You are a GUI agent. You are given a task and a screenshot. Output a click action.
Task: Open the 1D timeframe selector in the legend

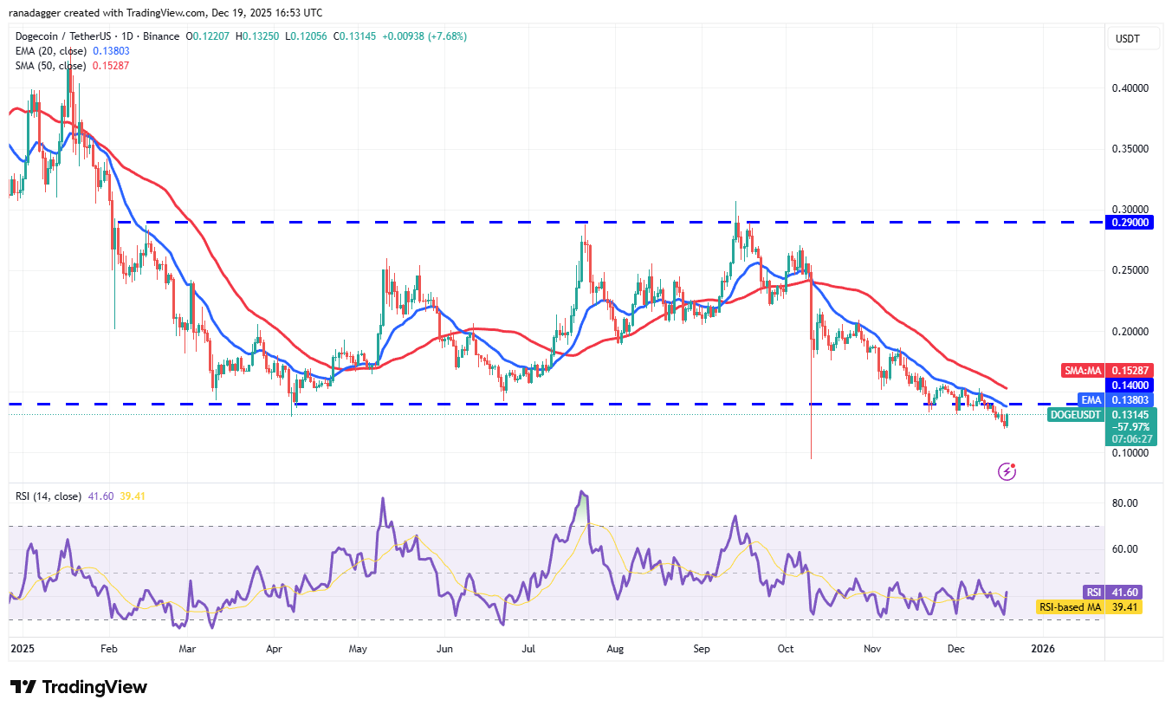(127, 36)
